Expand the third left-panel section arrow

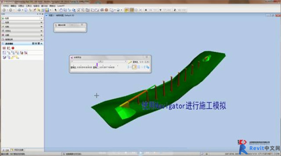tap(42, 27)
